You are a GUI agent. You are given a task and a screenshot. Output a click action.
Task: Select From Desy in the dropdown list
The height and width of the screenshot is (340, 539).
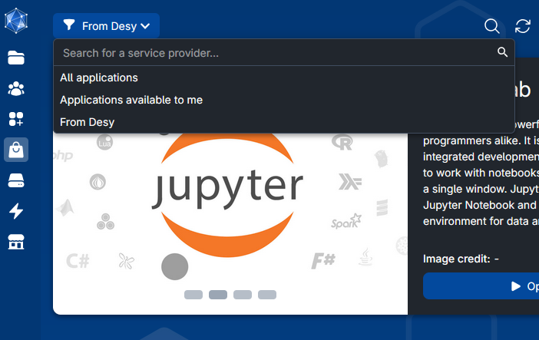point(87,122)
